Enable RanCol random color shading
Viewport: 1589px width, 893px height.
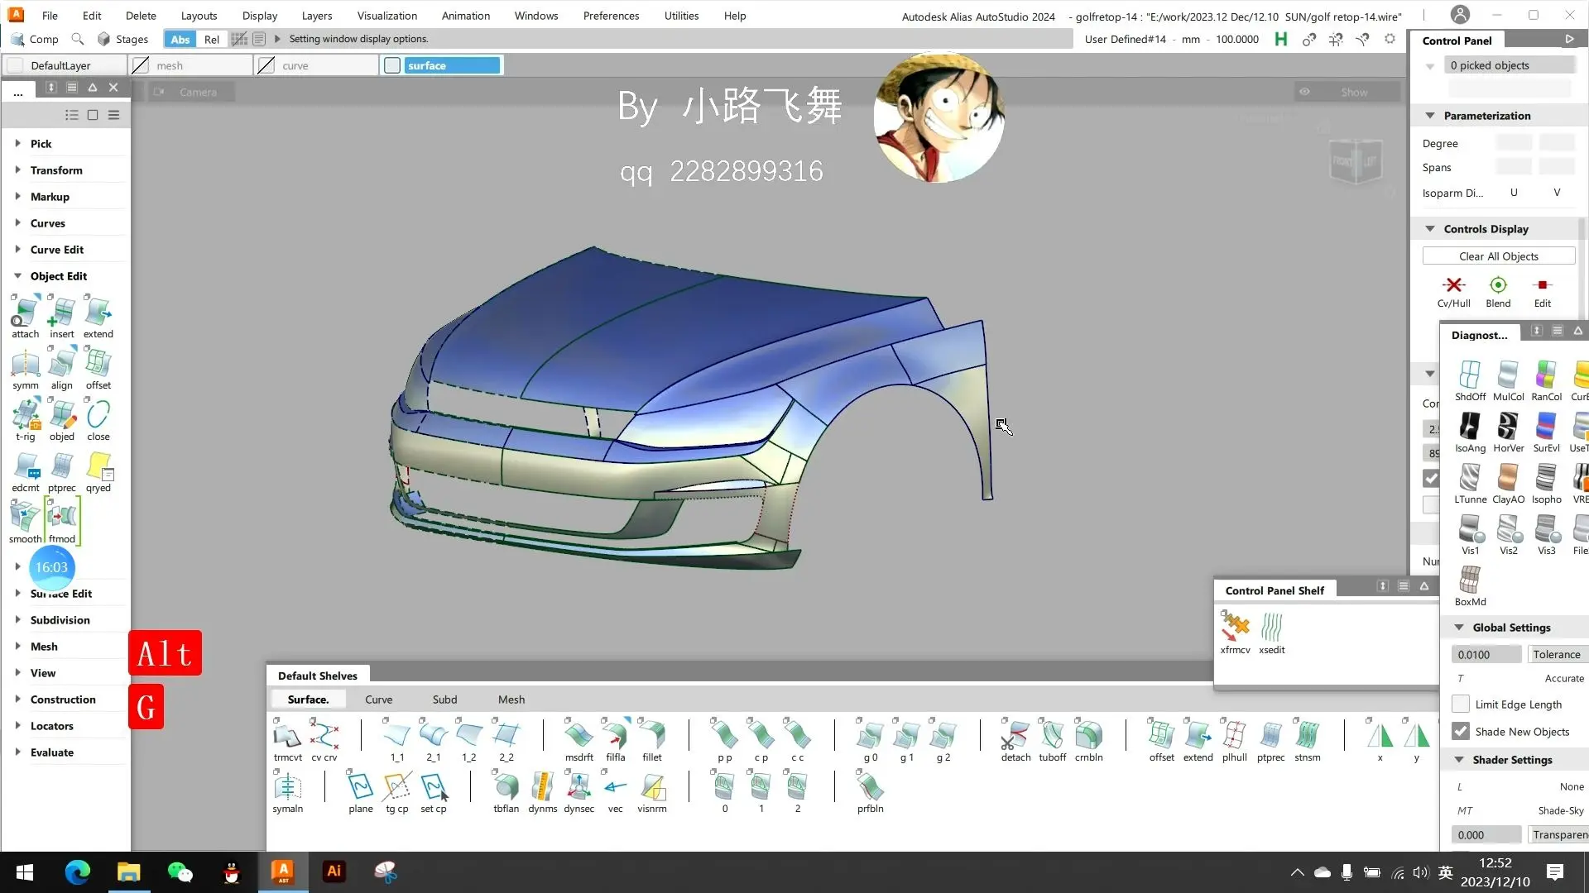tap(1545, 377)
